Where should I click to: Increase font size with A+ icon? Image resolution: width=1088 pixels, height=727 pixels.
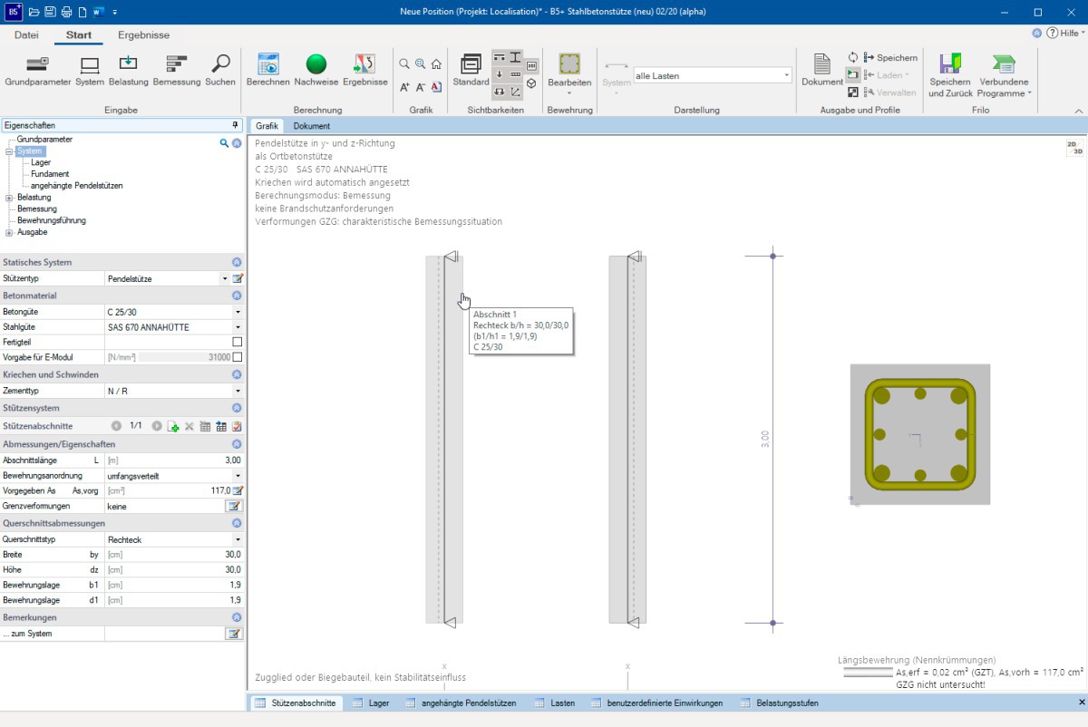[404, 86]
